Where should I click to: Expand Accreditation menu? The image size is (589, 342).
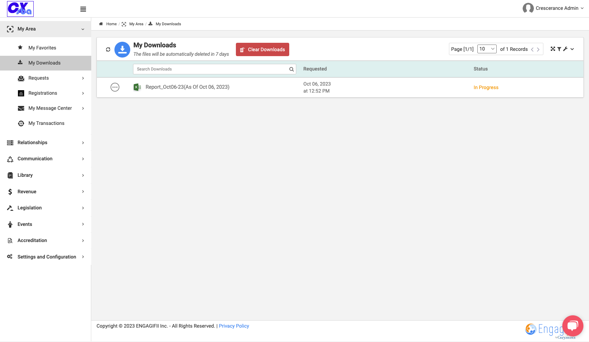[46, 241]
